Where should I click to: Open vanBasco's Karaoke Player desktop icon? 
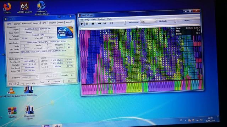click(x=42, y=8)
